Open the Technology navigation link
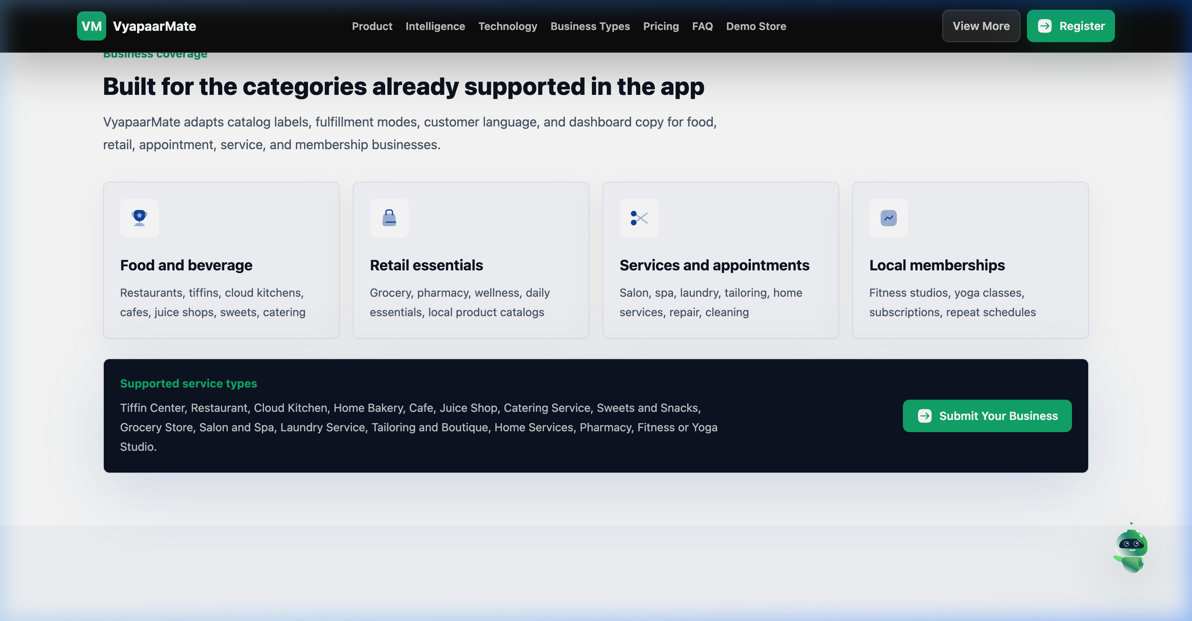Image resolution: width=1192 pixels, height=621 pixels. tap(508, 26)
